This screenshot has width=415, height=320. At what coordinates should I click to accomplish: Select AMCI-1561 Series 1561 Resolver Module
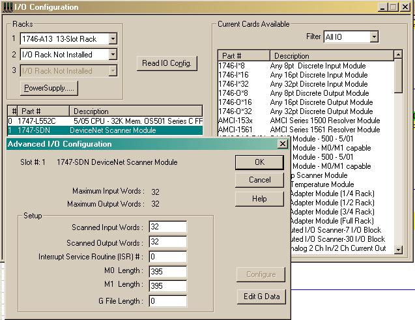coord(306,130)
